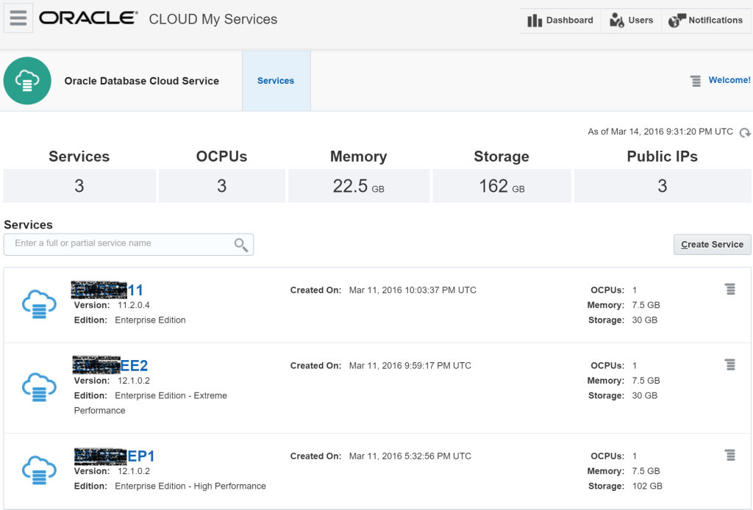753x510 pixels.
Task: Go to the Users section
Action: tap(631, 21)
